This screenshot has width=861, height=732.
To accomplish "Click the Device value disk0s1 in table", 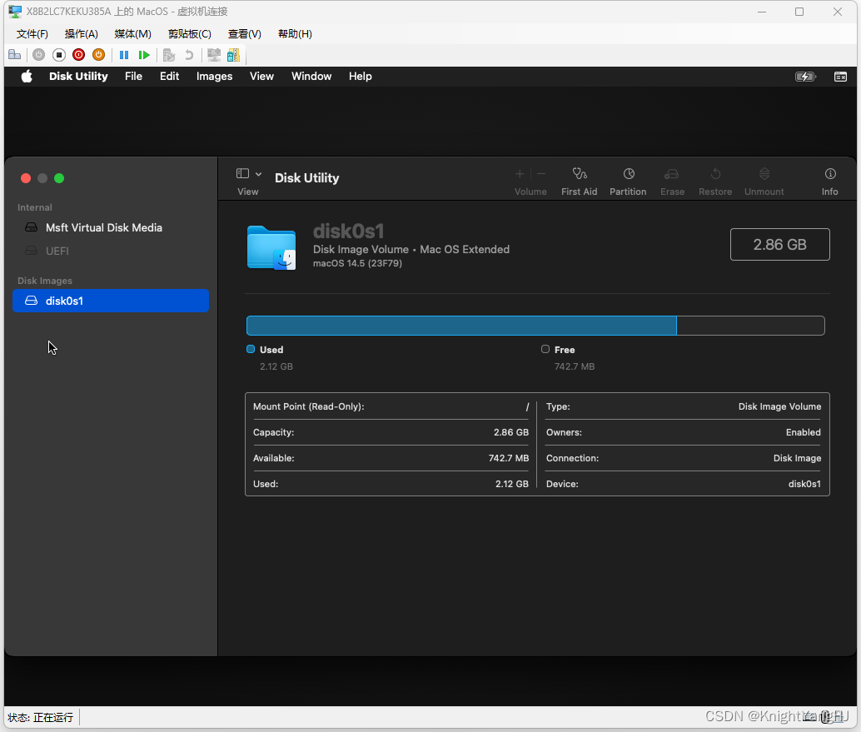I will pos(804,484).
